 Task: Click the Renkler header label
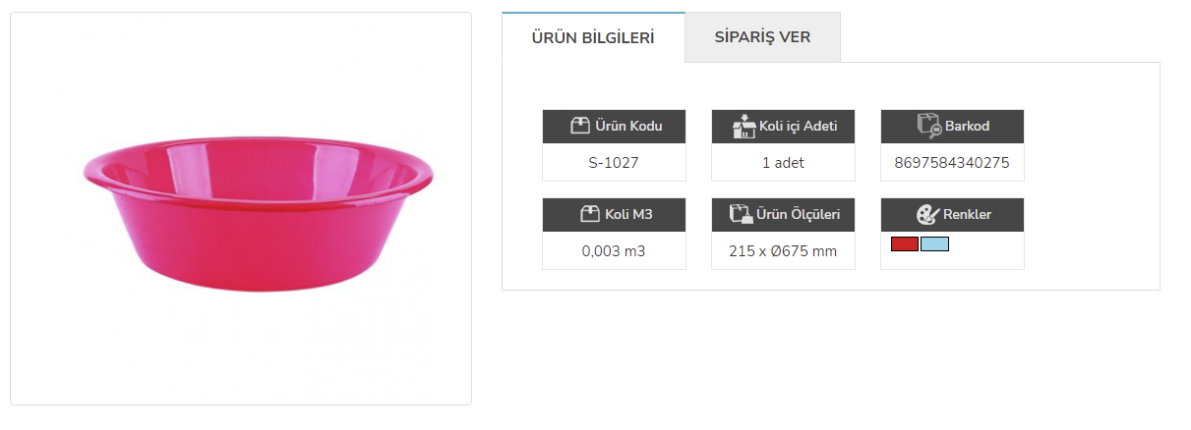967,214
